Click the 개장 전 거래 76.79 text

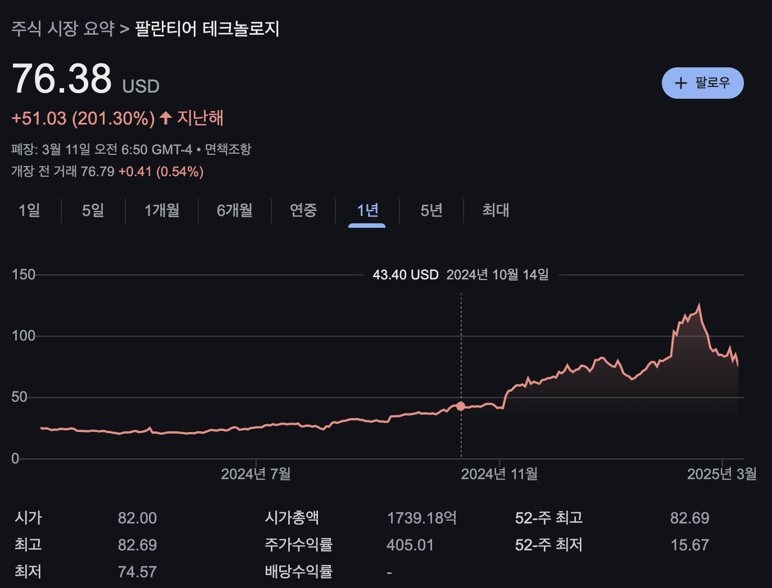click(63, 171)
